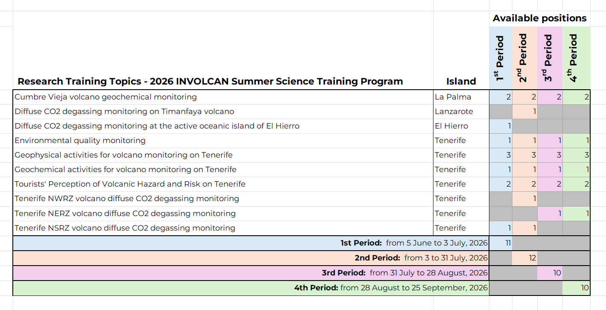This screenshot has width=606, height=310.
Task: Select the 1st Period total cell showing 11
Action: pos(501,243)
